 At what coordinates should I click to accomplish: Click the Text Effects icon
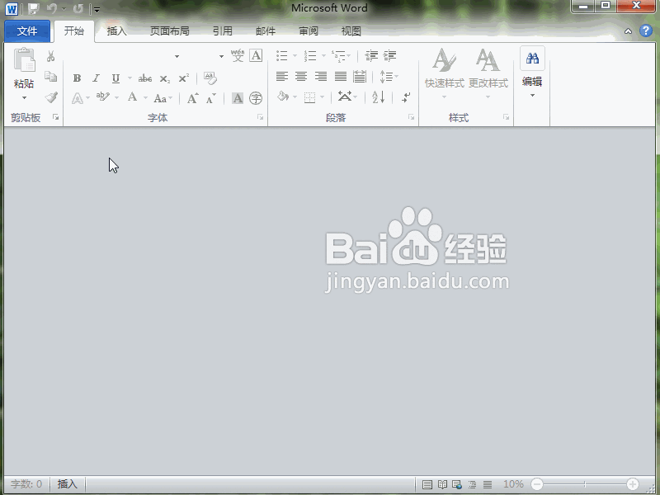77,98
